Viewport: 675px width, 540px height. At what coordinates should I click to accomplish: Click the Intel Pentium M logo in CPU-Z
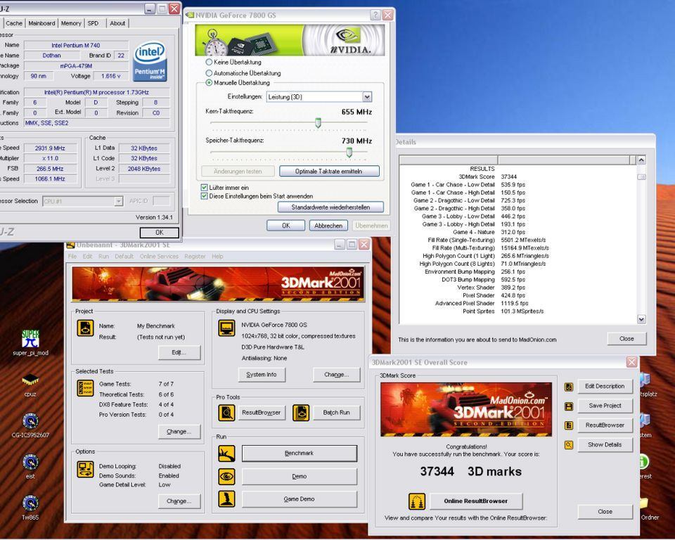150,61
